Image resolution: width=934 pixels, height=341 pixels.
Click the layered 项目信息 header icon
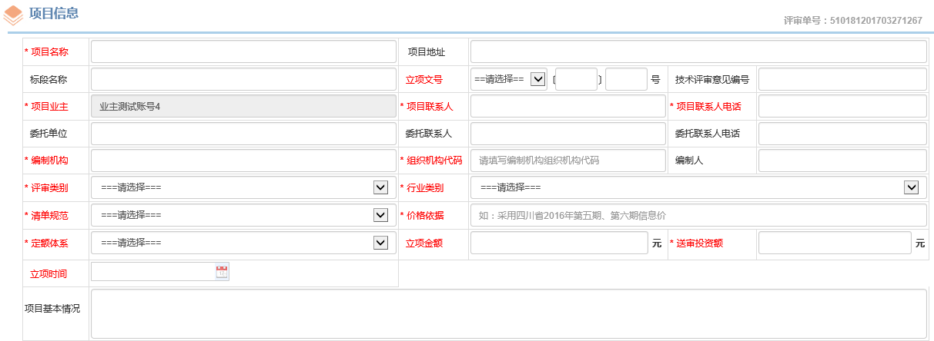click(x=13, y=15)
